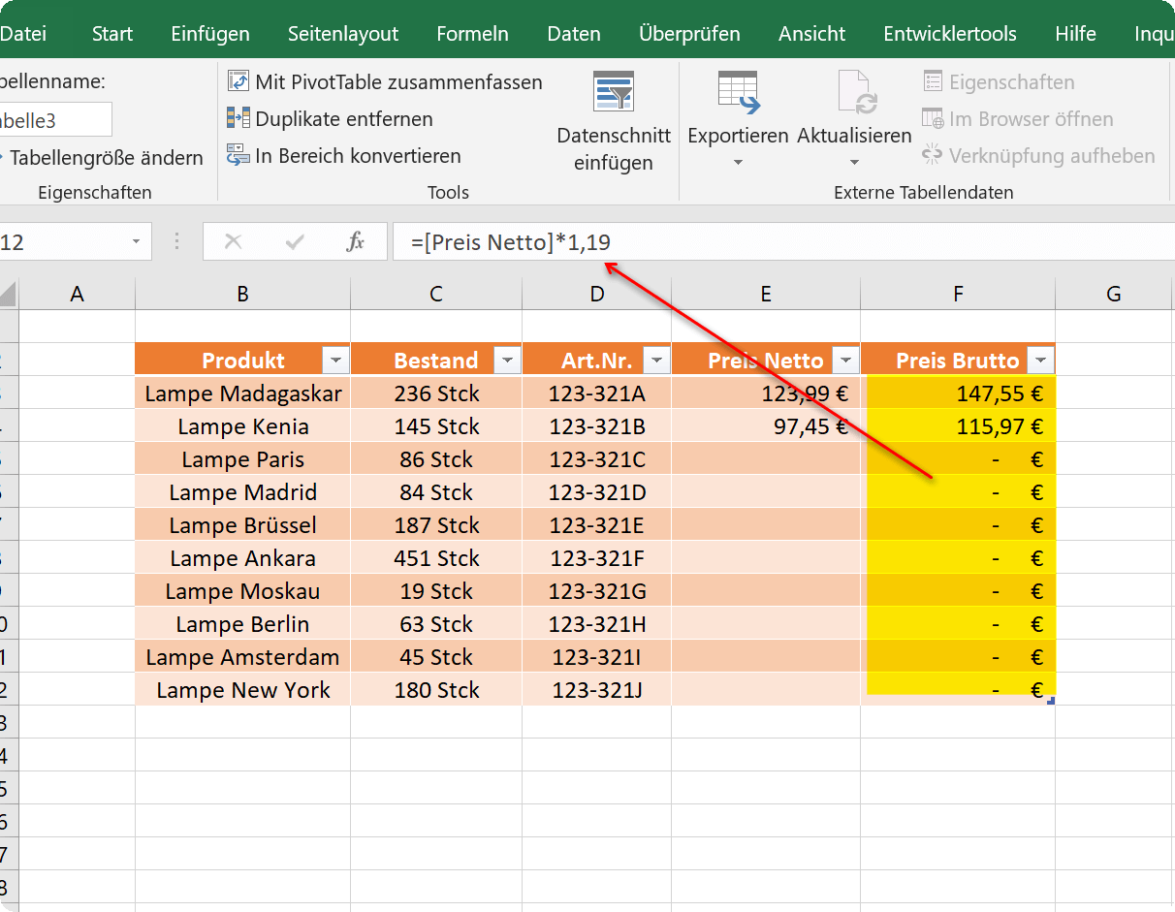
Task: Select the cell Lampe Ankara
Action: coord(242,557)
